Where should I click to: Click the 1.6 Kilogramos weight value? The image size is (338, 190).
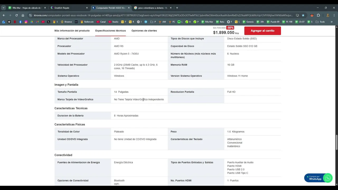[236, 132]
